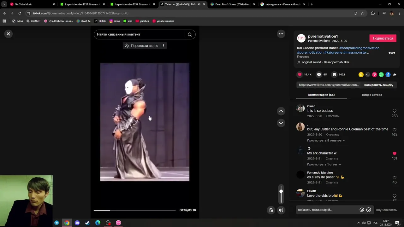Unlike the 'My ark character w' comment
Viewport: 404px width, 227px height.
click(x=395, y=154)
